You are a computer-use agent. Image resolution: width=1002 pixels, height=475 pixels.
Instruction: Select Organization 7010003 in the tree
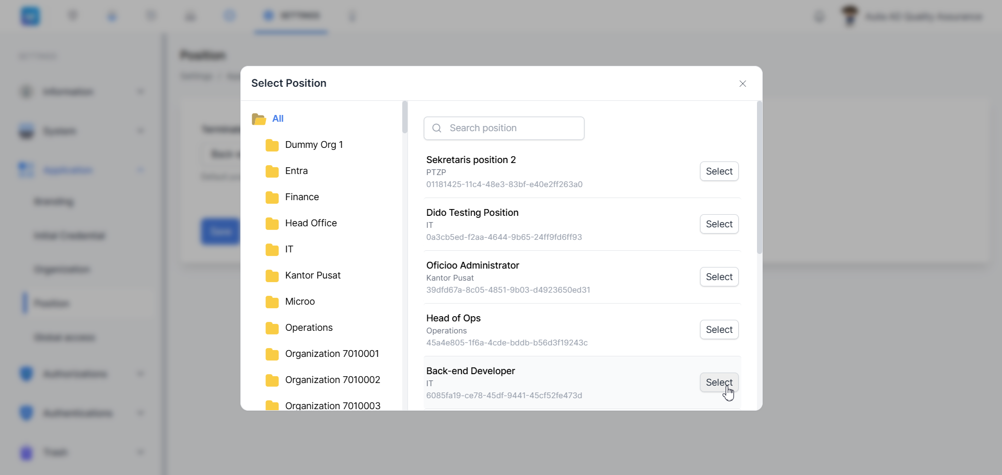tap(333, 406)
